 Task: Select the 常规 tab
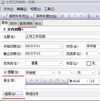coord(5,23)
